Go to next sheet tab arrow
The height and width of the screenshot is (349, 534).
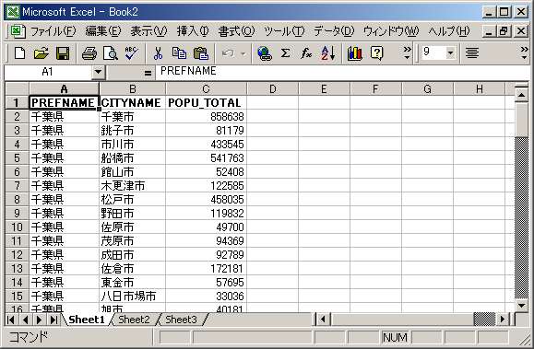[39, 320]
